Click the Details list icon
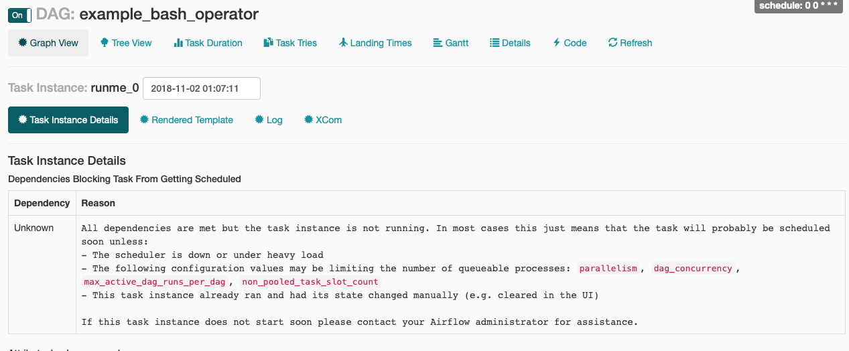 pos(495,43)
